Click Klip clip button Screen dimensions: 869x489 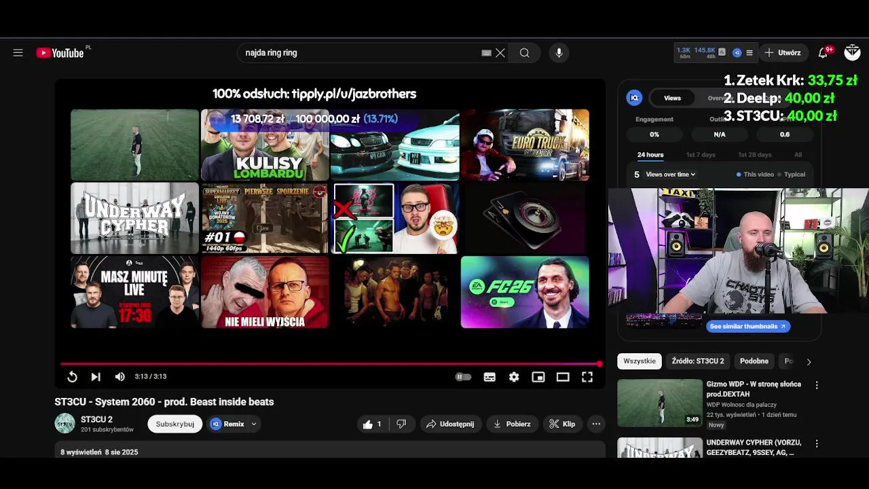point(562,424)
